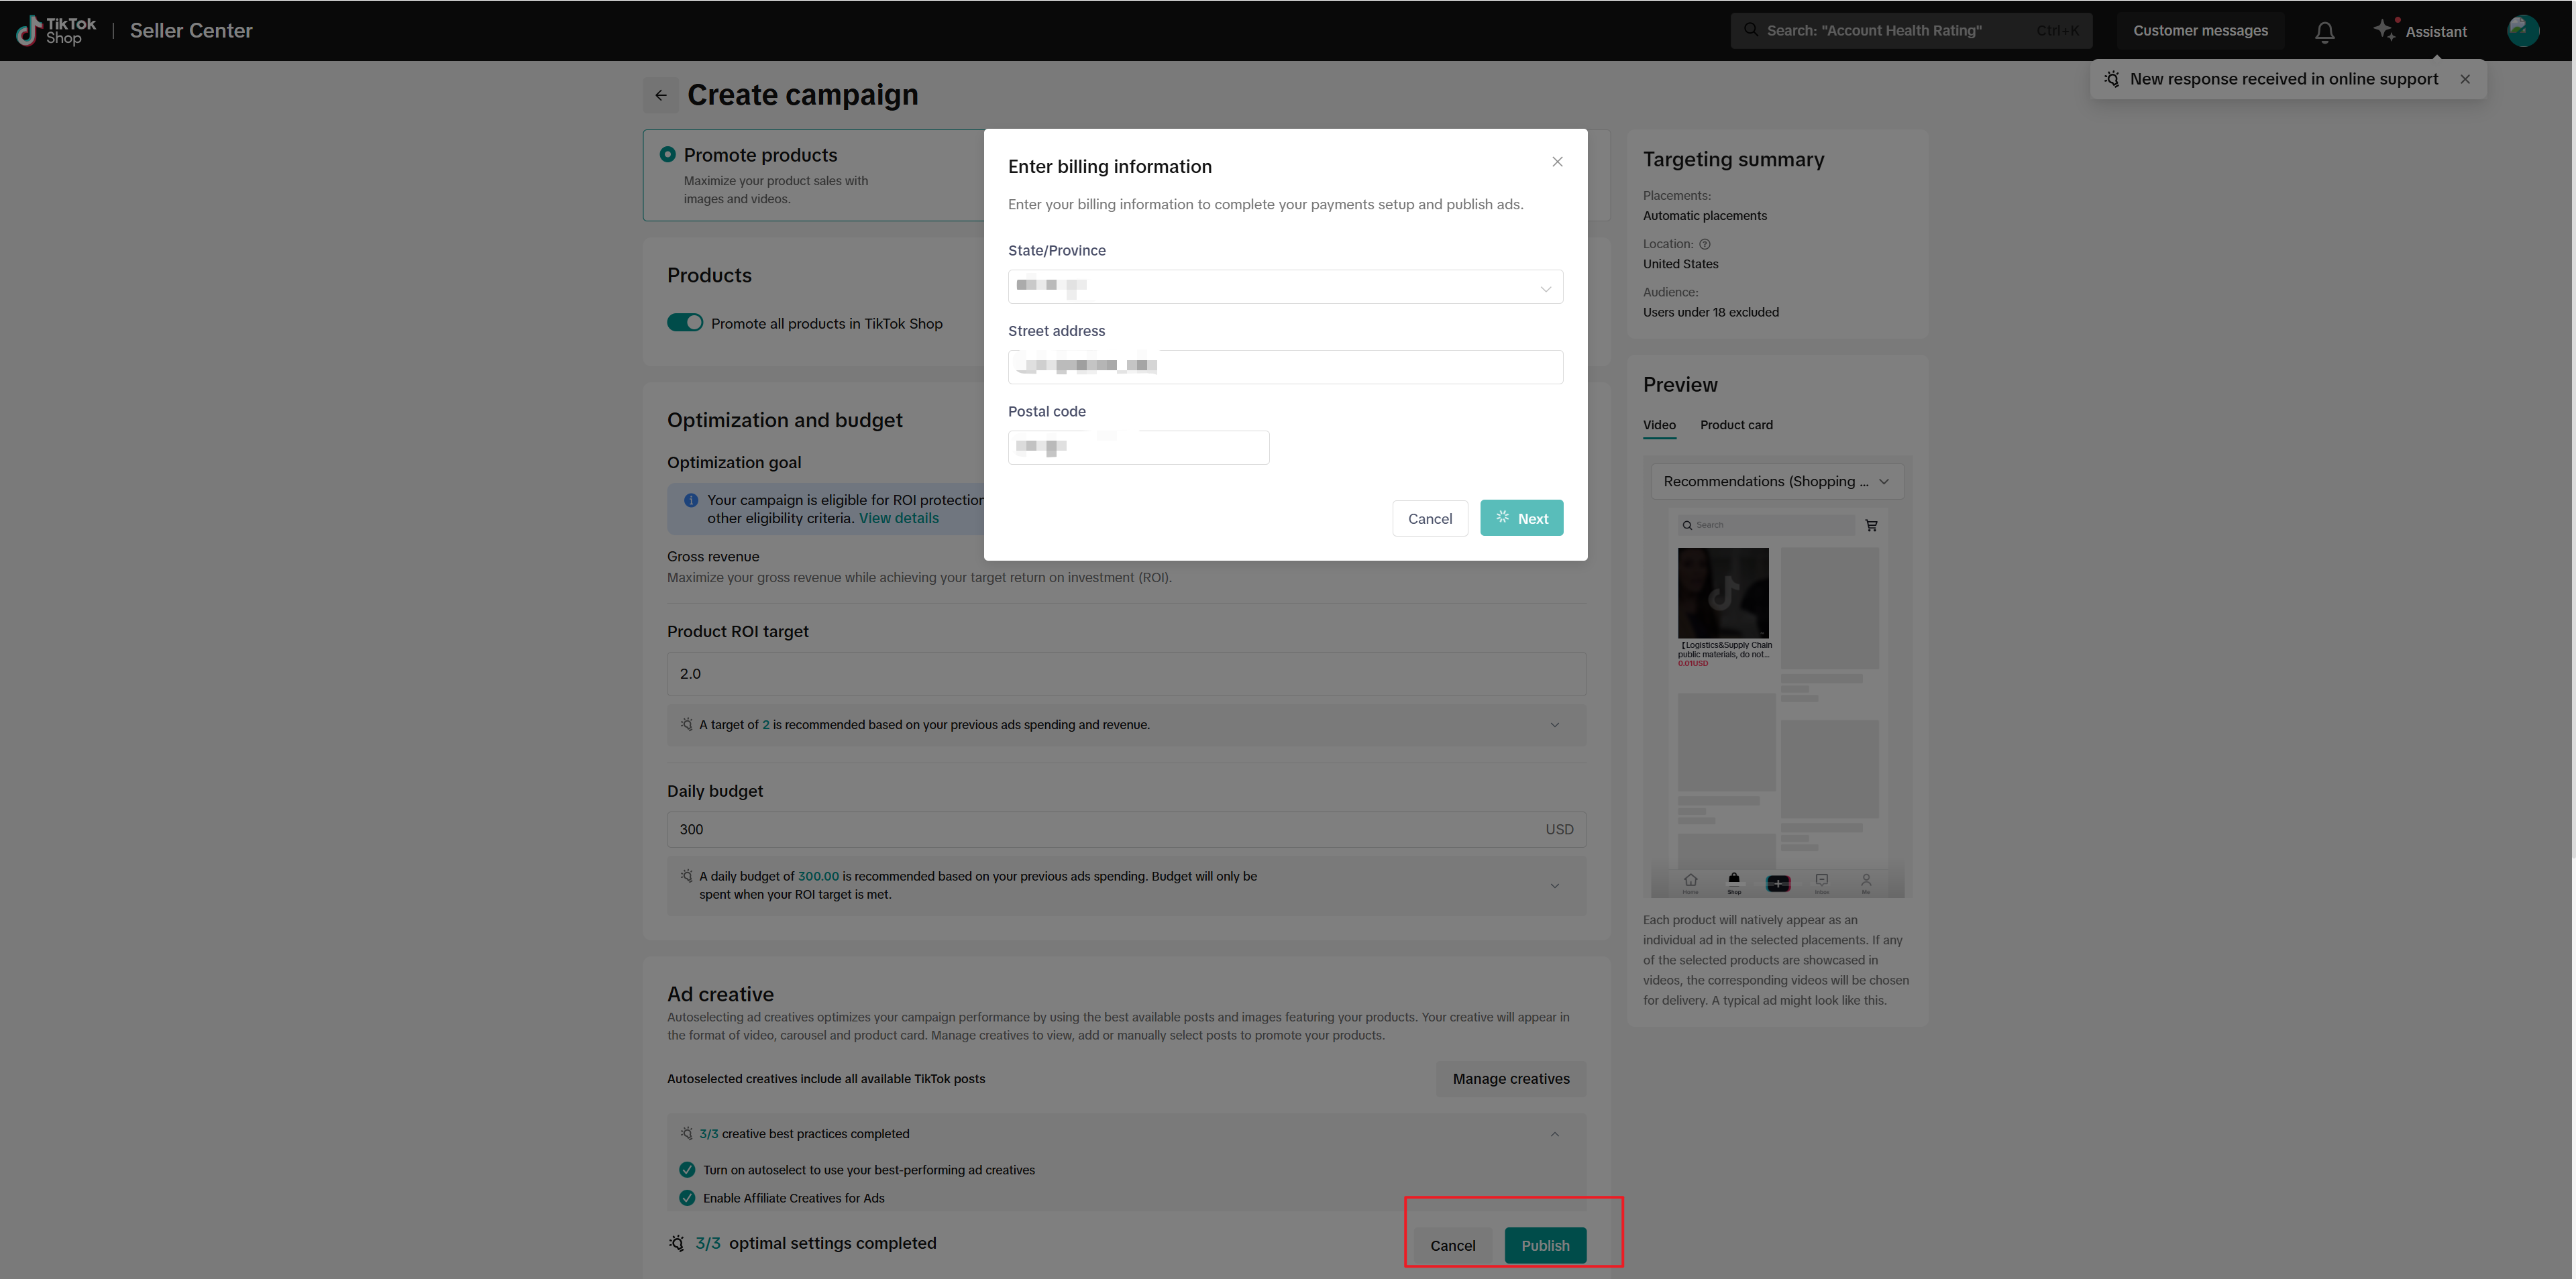2576x1279 pixels.
Task: Click the Next button in dialog
Action: [1521, 518]
